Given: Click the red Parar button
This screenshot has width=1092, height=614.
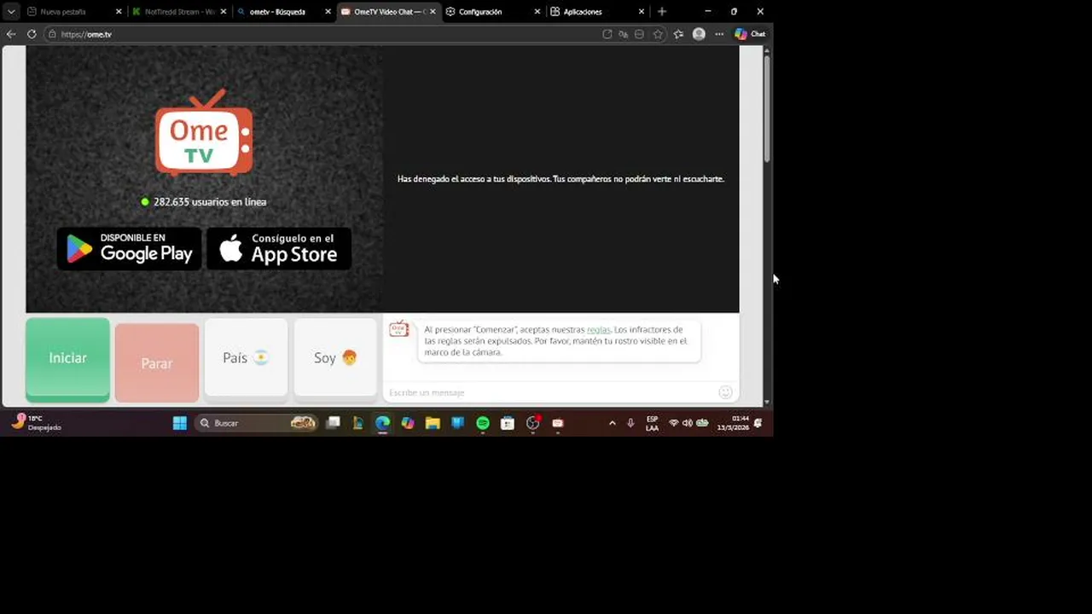Looking at the screenshot, I should 157,362.
